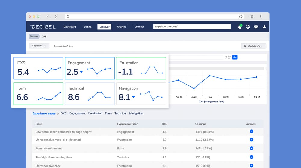Image resolution: width=301 pixels, height=168 pixels.
Task: Click 'Unresponsive multi-click detected' issue
Action: [58, 140]
